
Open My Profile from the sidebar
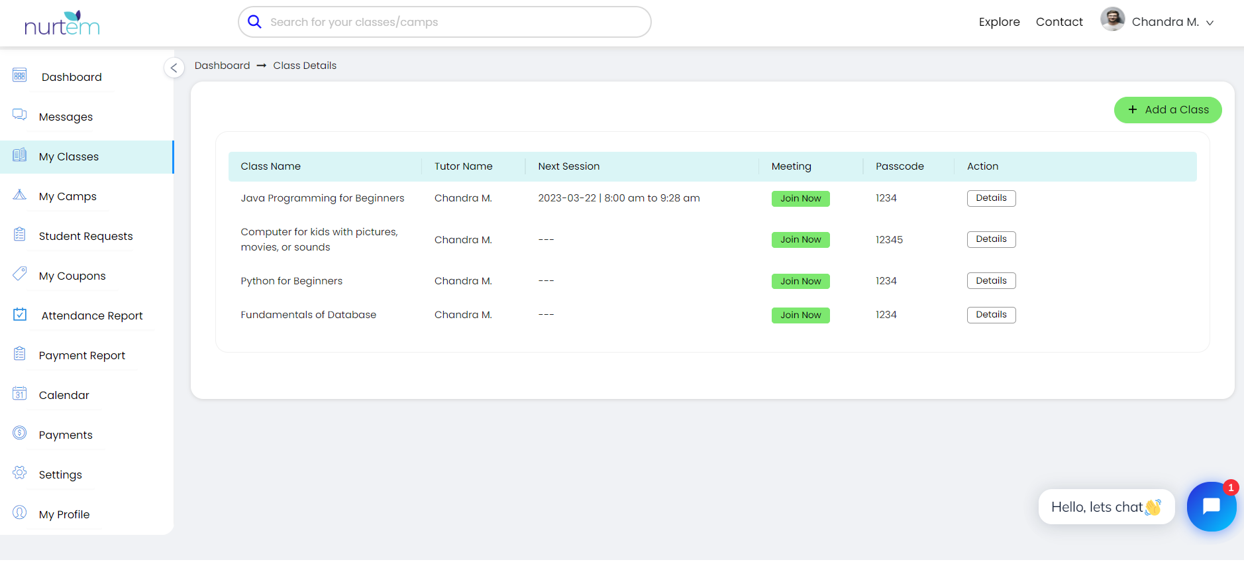tap(64, 515)
